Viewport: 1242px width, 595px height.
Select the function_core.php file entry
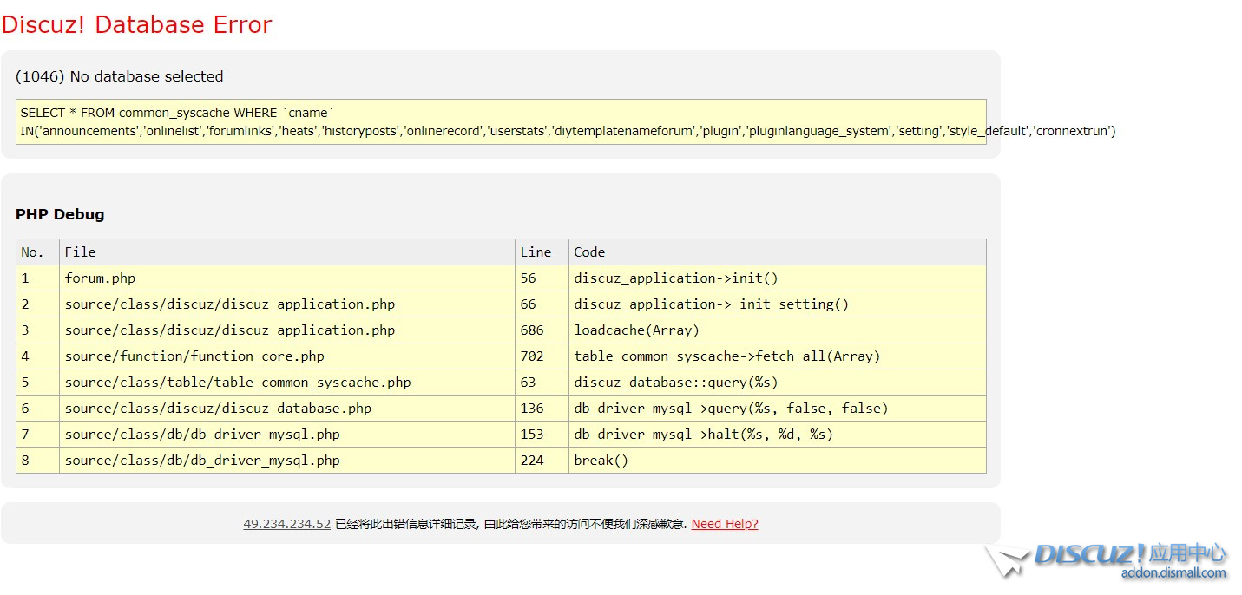point(194,356)
